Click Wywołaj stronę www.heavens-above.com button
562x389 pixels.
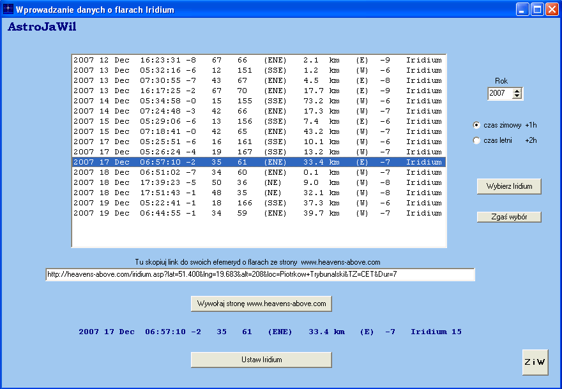click(x=261, y=304)
